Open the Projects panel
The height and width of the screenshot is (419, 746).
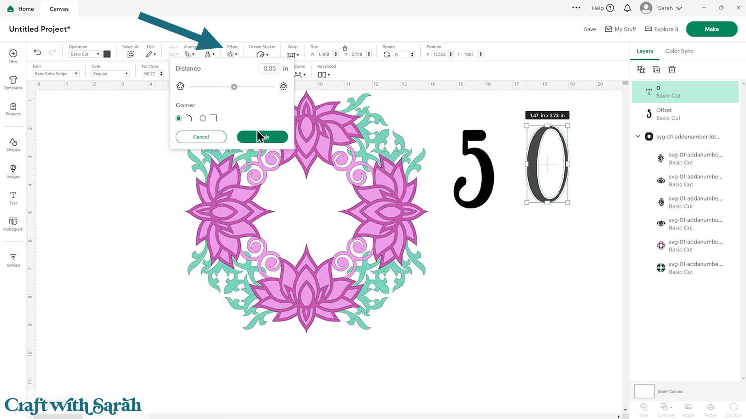(x=13, y=109)
